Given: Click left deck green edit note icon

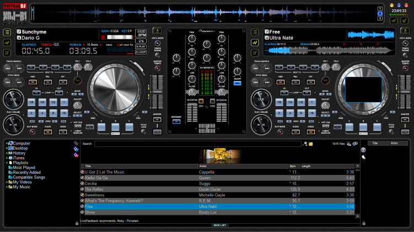Looking at the screenshot, I should 7,53.
